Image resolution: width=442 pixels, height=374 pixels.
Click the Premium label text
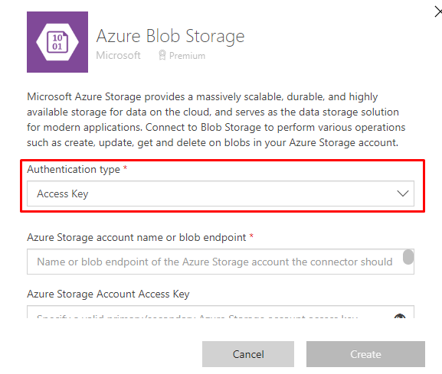(187, 56)
